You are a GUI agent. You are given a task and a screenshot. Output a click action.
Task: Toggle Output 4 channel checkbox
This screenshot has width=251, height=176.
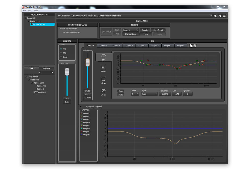pos(82,122)
